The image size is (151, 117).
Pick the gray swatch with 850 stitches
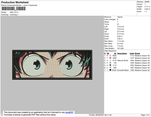click(110, 68)
